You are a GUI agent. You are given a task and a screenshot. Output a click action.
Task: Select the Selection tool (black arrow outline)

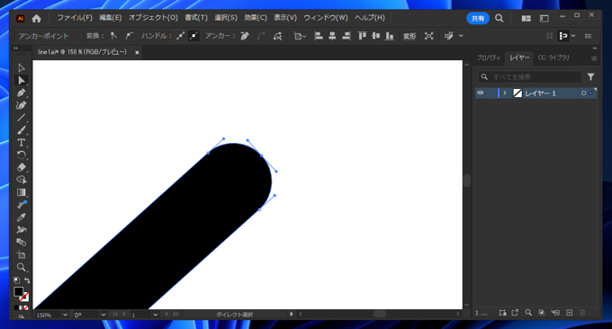click(21, 67)
